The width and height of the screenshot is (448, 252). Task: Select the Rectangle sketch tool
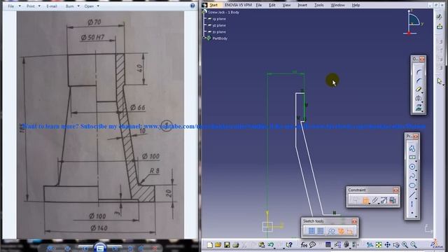(x=412, y=157)
